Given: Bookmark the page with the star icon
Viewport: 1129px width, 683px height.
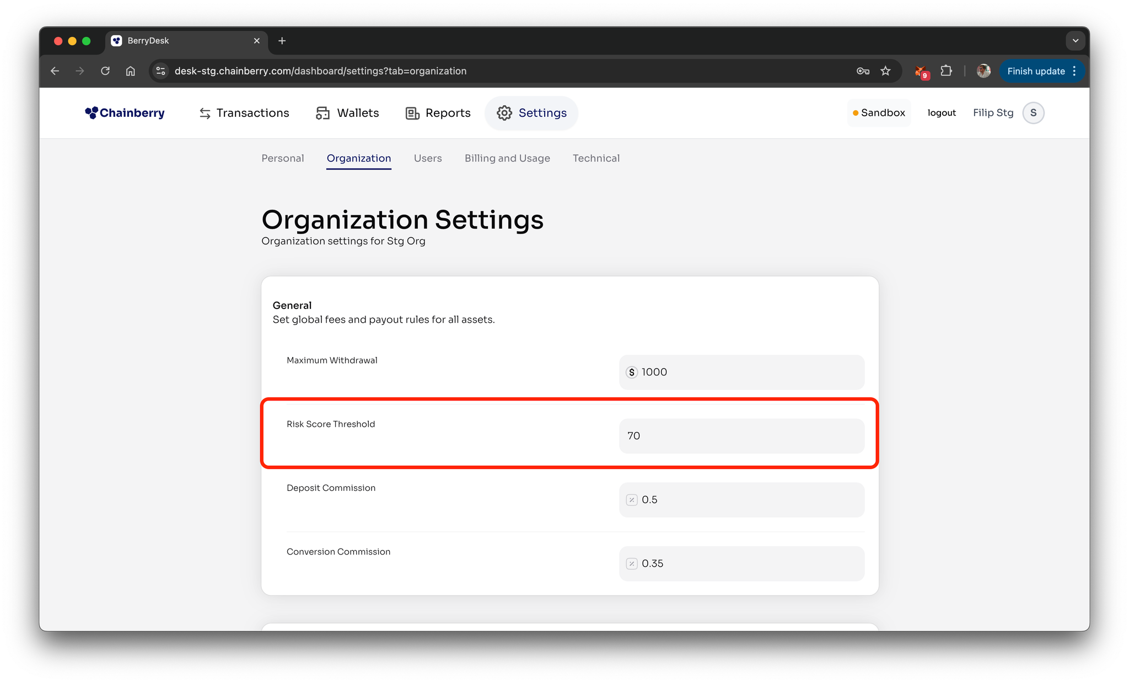Looking at the screenshot, I should coord(885,71).
